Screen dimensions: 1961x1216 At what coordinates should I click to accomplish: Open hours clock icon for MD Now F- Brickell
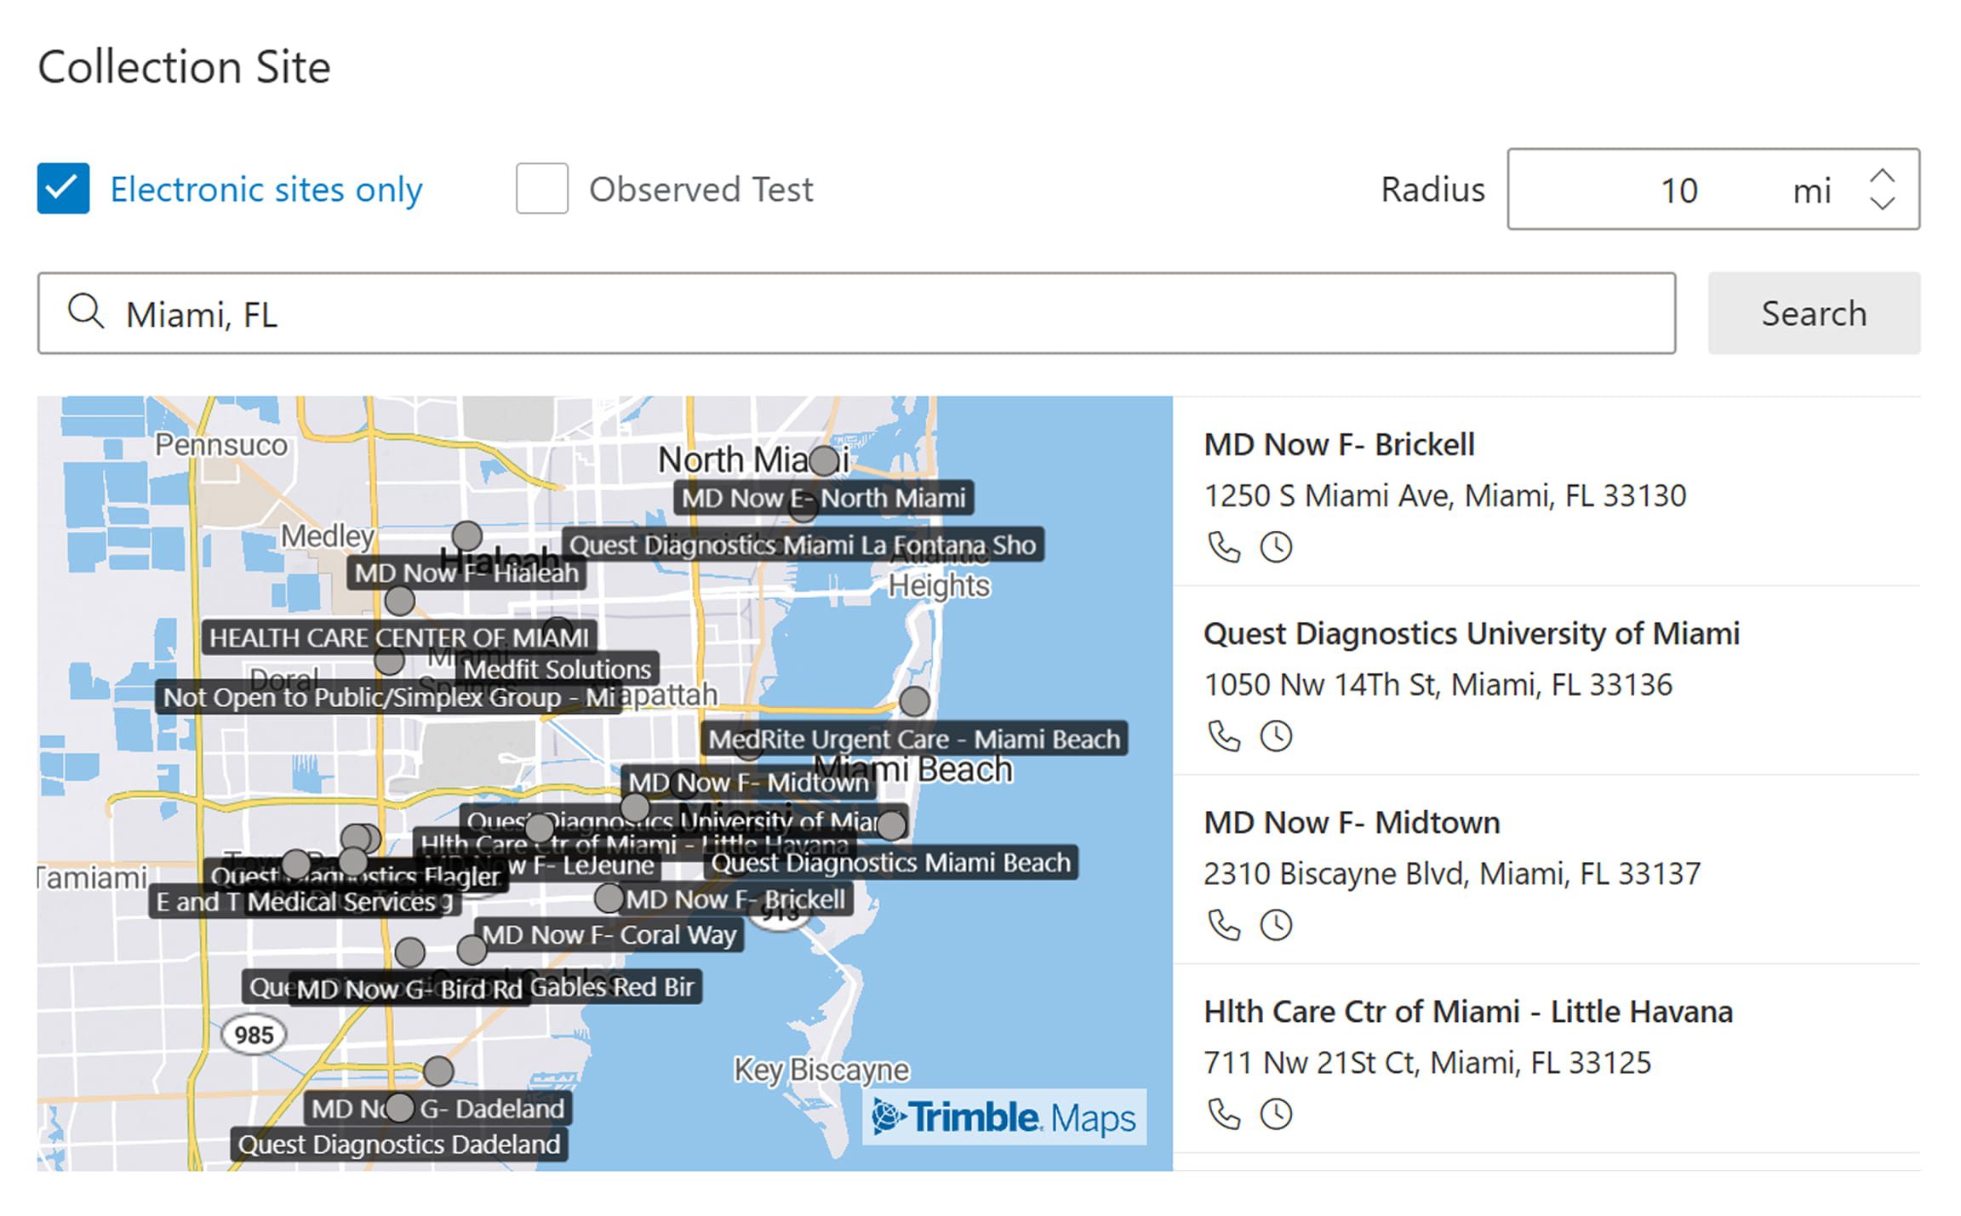tap(1276, 547)
